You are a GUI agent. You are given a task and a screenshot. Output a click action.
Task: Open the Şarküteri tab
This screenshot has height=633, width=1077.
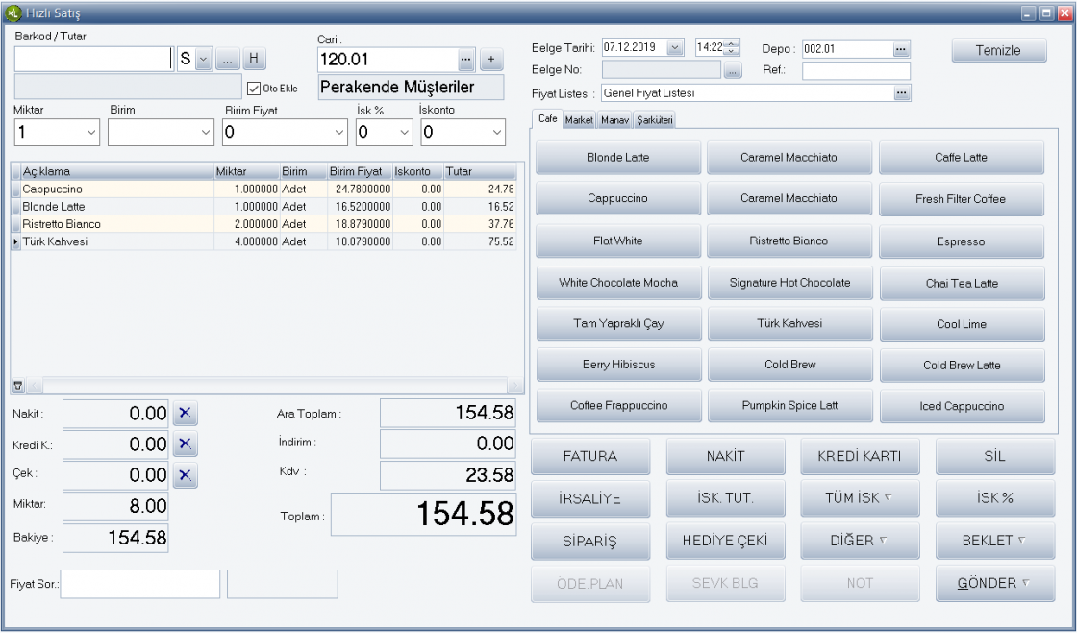[655, 120]
